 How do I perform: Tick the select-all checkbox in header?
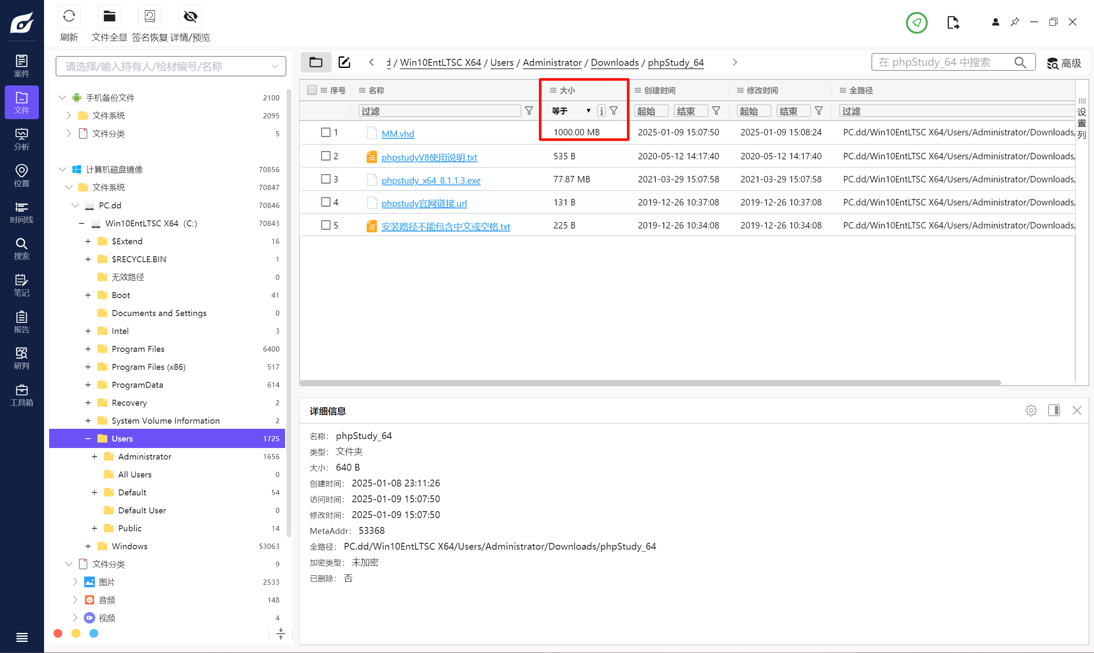[x=312, y=90]
